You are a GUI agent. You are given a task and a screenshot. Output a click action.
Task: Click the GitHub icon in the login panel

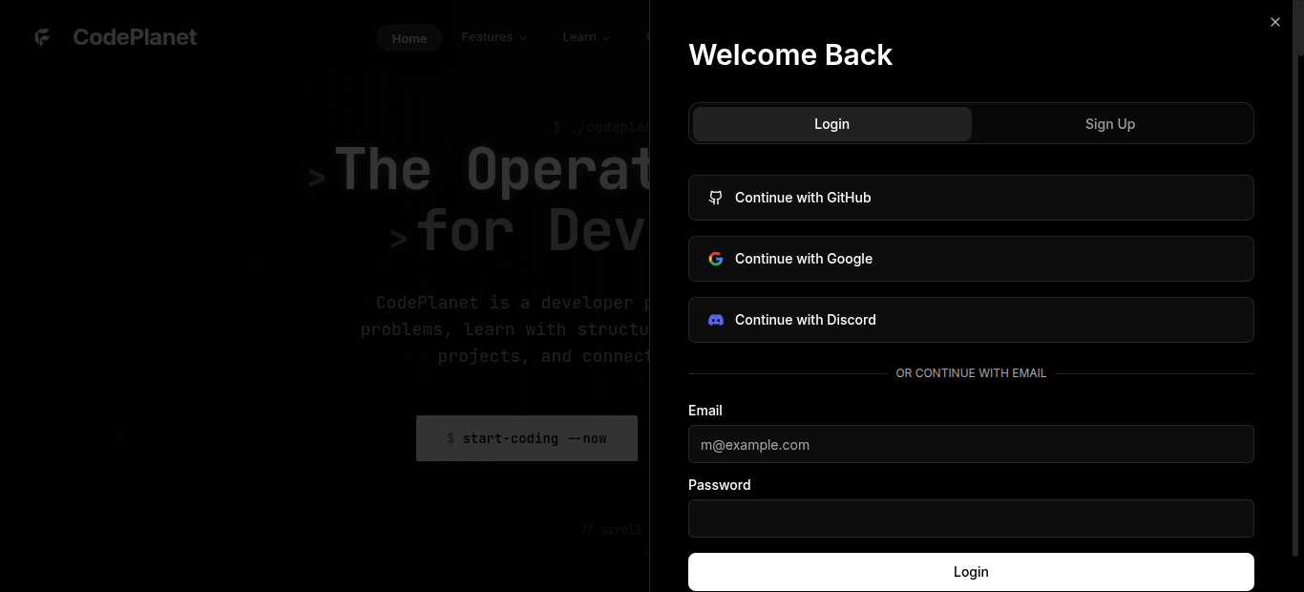(x=716, y=198)
